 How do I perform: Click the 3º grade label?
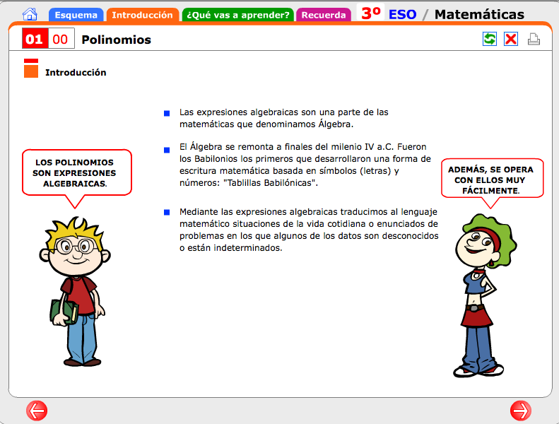point(371,13)
